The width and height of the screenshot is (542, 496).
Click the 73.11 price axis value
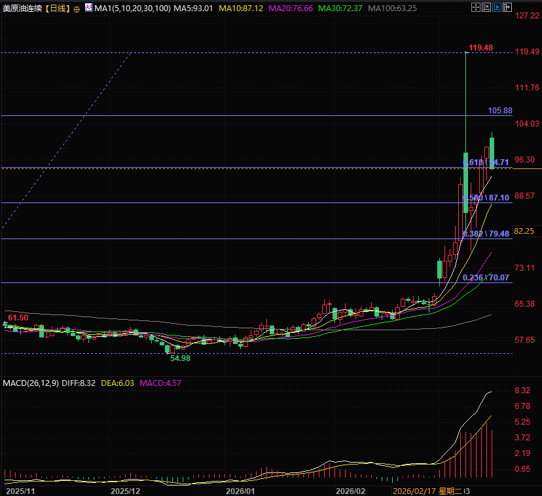(525, 268)
